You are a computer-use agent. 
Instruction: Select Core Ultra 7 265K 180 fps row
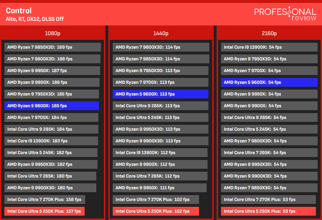[x=50, y=176]
